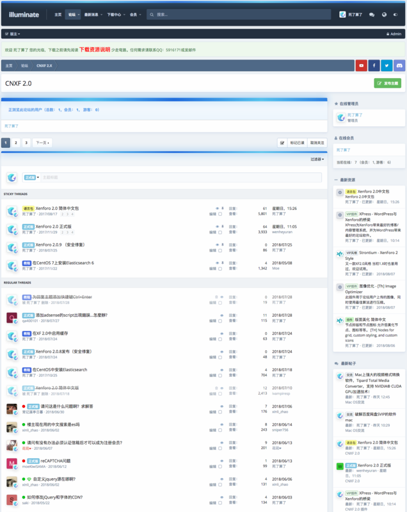Open the Facebook social link button
The width and height of the screenshot is (407, 512).
[374, 66]
